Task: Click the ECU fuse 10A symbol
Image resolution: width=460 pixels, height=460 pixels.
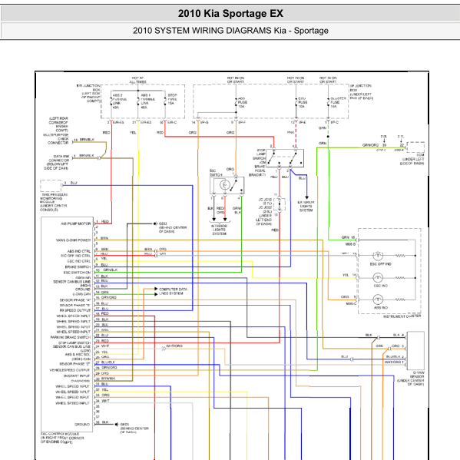Action: click(x=296, y=103)
